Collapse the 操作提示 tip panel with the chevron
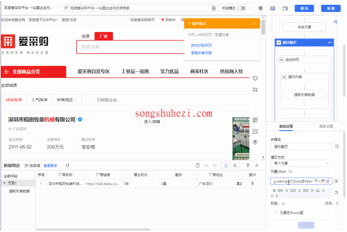The image size is (347, 232). point(254,23)
